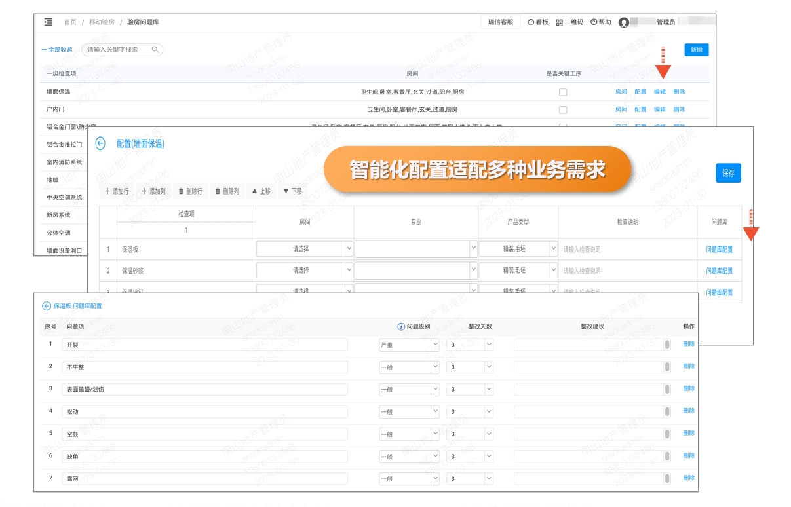Viewport: 791px width, 507px height.
Task: Open the 看板 dashboard icon
Action: click(531, 22)
